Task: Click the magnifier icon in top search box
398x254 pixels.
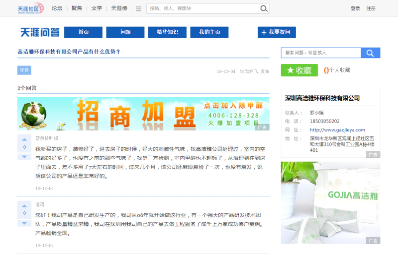Action: (264, 8)
